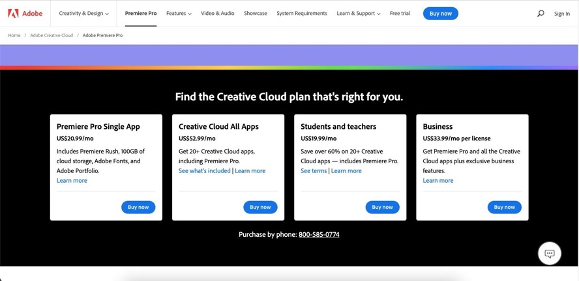
Task: Click the US$20.99/mo price
Action: pyautogui.click(x=75, y=139)
